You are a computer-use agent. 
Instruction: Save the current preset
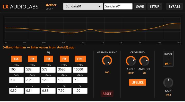(140, 6)
